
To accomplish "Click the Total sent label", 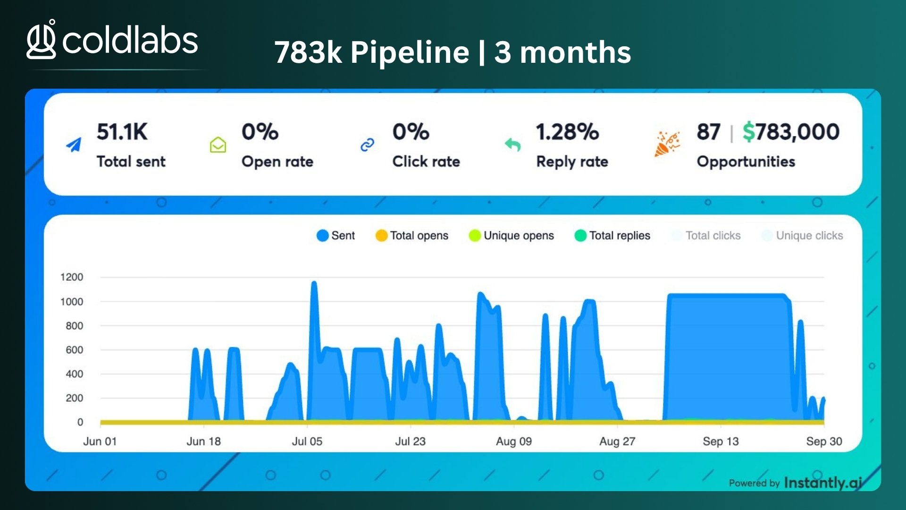I will (x=131, y=161).
